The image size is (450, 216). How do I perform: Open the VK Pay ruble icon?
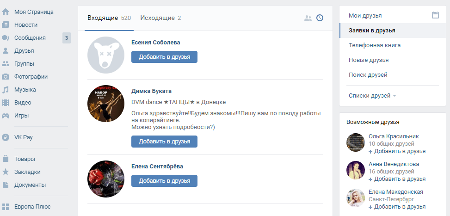(6, 137)
